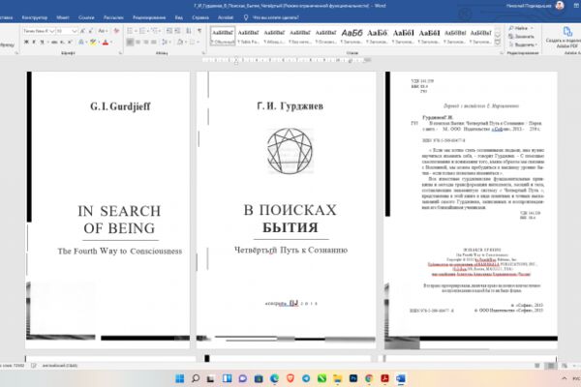Open the Рецензирование ribbon tab
581x387 pixels.
pyautogui.click(x=149, y=17)
